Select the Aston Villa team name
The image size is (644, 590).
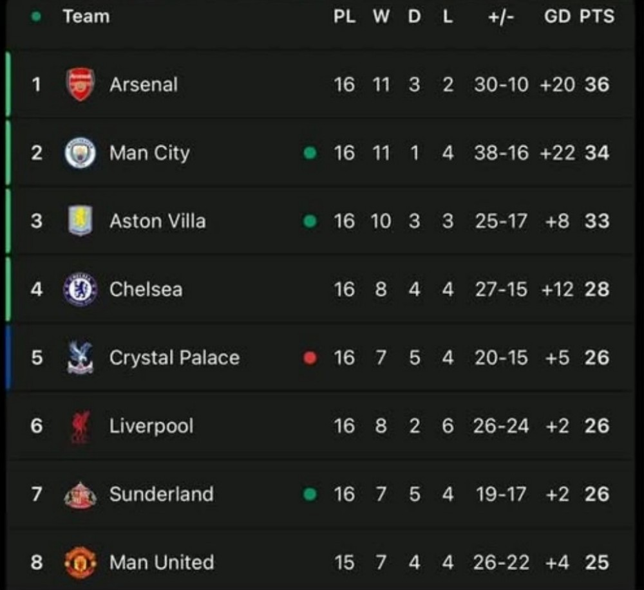click(158, 221)
